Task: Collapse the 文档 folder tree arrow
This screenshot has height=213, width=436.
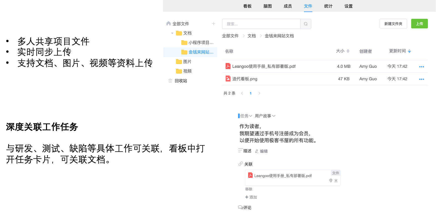Action: pos(172,33)
